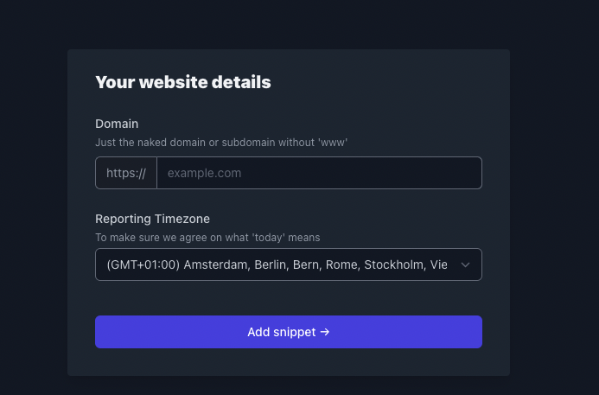The height and width of the screenshot is (395, 599).
Task: Click the 'Add snippet' label text
Action: [282, 332]
